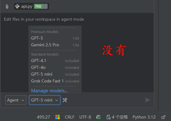This screenshot has height=121, width=171.
Task: Collapse the GPT-5 mini model selector dropdown
Action: [45, 100]
